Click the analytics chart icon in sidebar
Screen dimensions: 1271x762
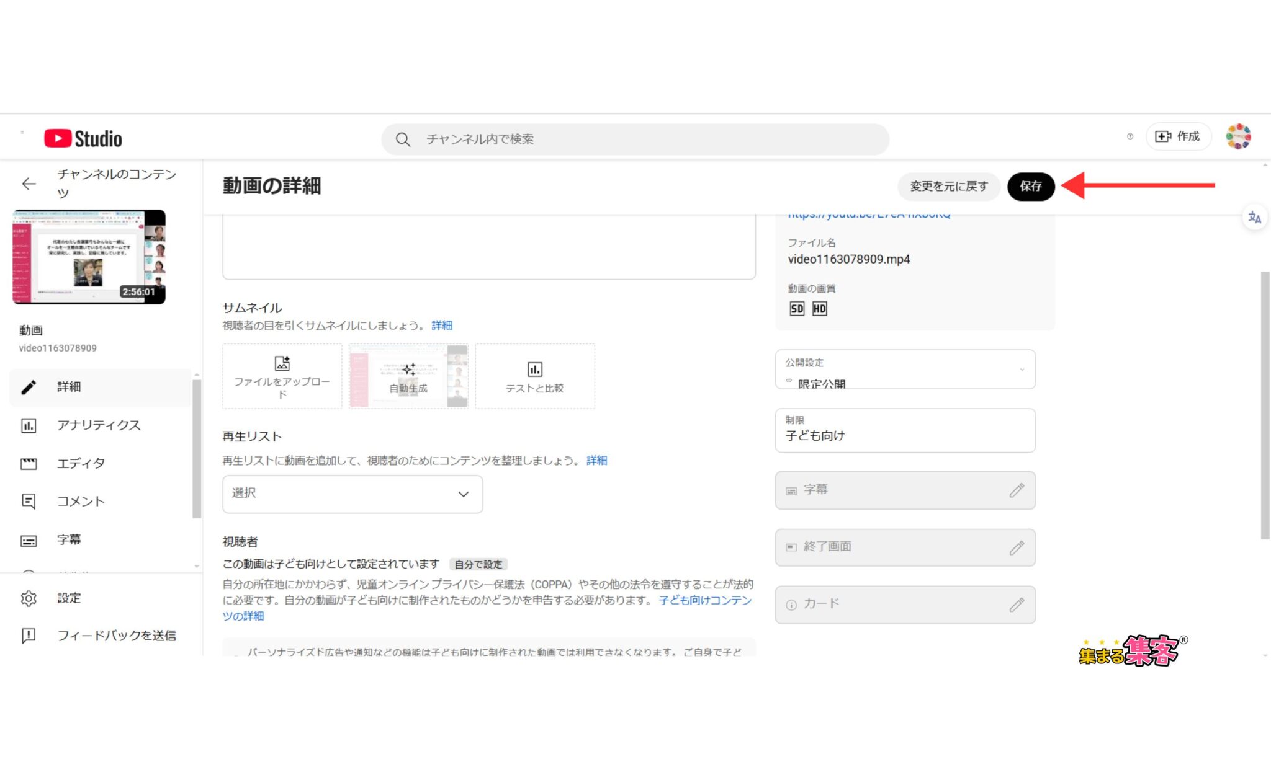[x=29, y=425]
